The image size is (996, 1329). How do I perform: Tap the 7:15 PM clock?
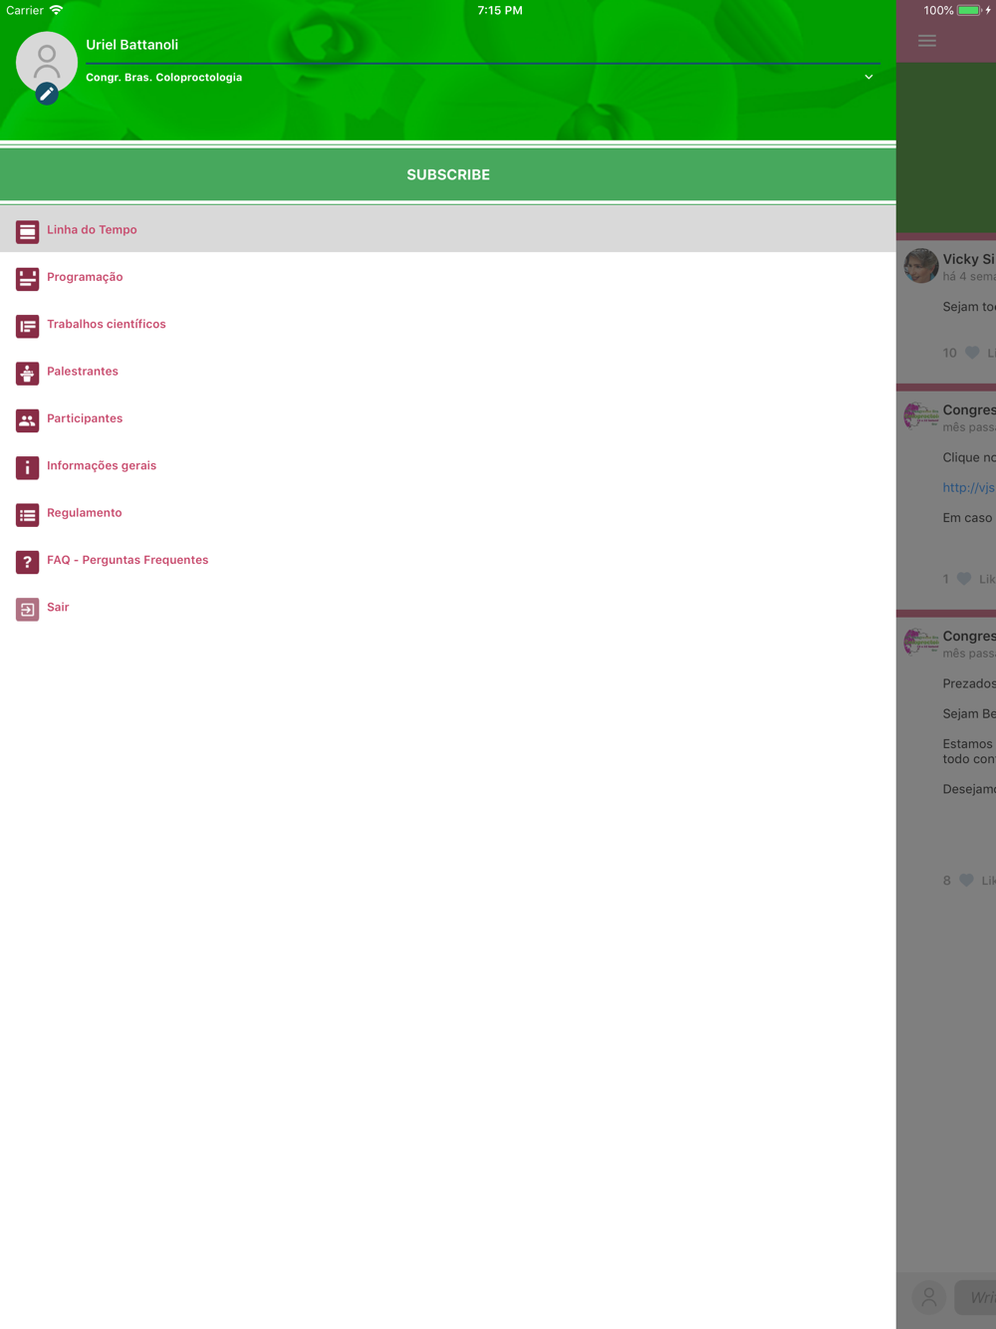pos(500,10)
